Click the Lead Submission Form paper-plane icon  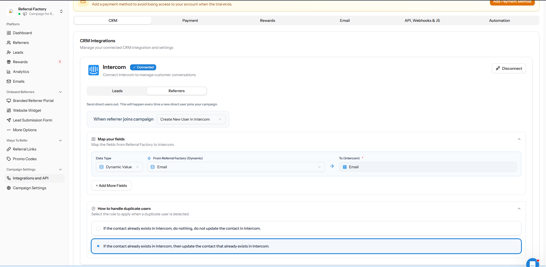click(9, 120)
